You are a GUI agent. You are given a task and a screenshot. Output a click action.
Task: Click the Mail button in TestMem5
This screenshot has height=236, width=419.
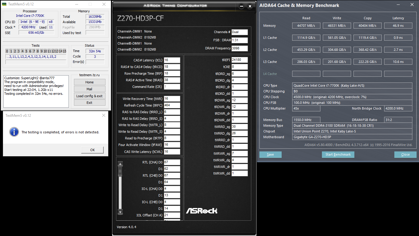click(x=90, y=89)
